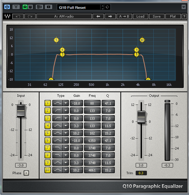The height and width of the screenshot is (195, 189).
Task: Click band 6 bell filter type icon
Action: click(x=58, y=140)
